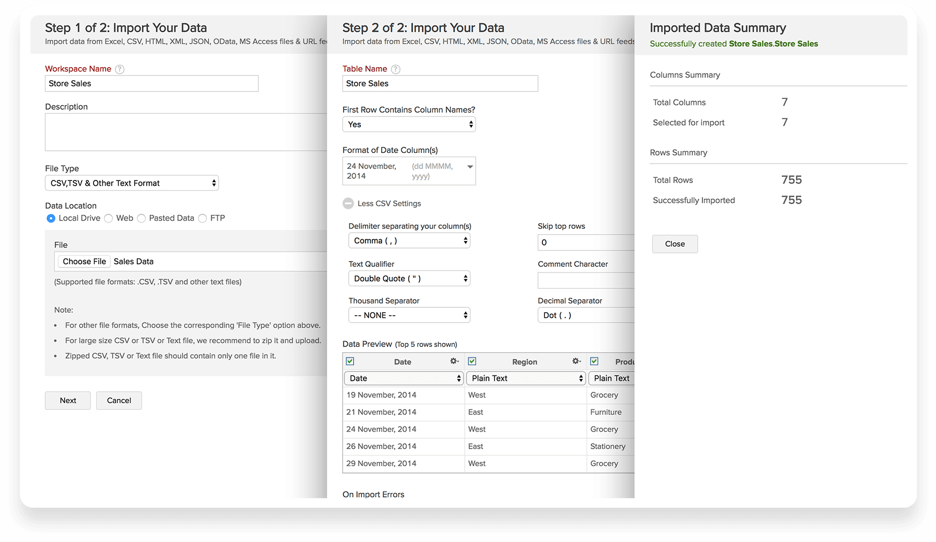Open the Delimiter dropdown showing Comma
Image resolution: width=936 pixels, height=542 pixels.
(x=409, y=240)
